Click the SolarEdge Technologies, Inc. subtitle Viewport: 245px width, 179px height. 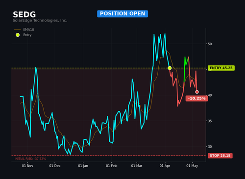pyautogui.click(x=40, y=21)
